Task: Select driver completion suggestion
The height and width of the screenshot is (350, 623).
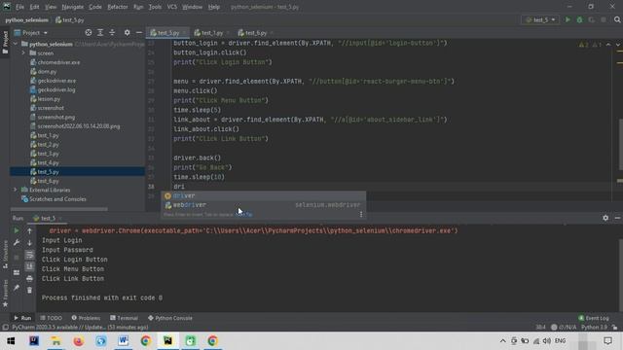Action: coord(264,195)
